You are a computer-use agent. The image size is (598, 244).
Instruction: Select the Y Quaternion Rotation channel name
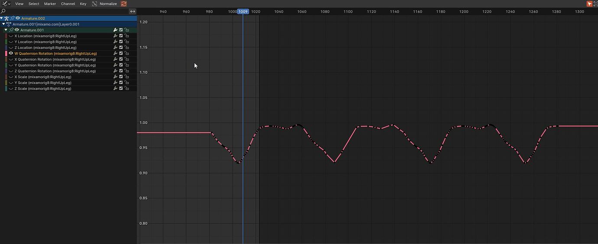tap(55, 65)
